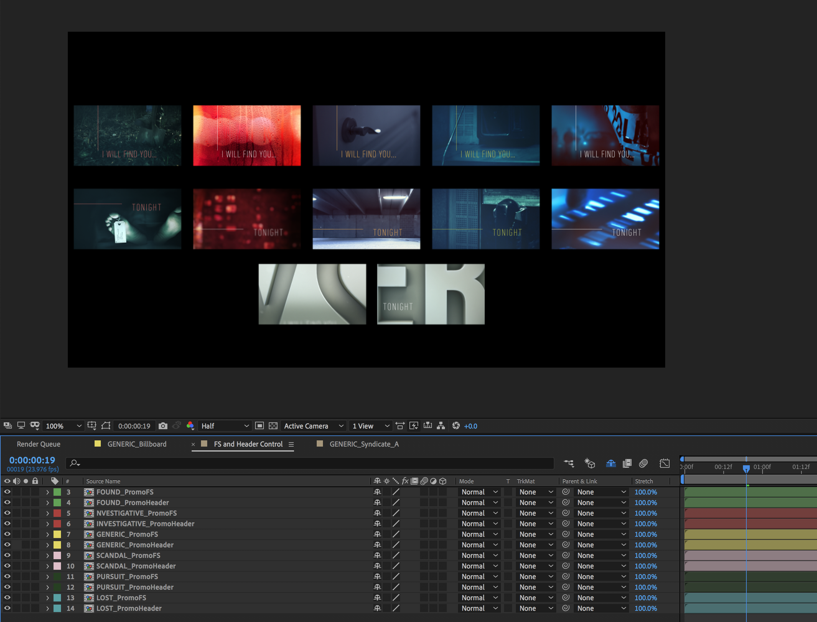Screen dimensions: 817x622
Task: Open the grid and guide options icon
Action: coord(92,426)
